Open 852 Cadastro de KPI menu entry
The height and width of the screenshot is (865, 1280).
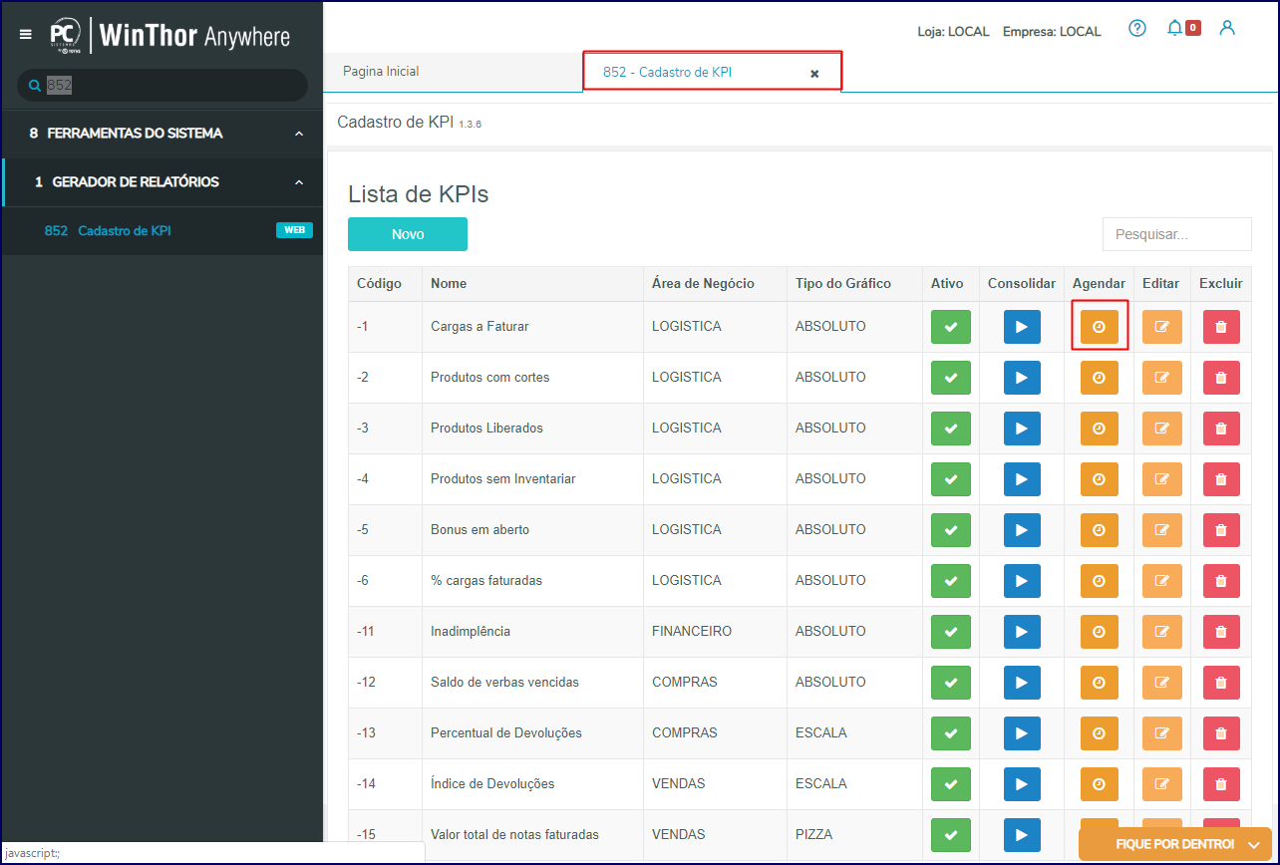pos(162,230)
